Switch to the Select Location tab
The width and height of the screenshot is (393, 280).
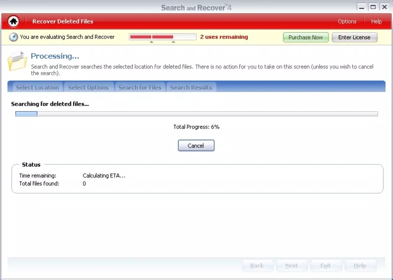point(37,87)
